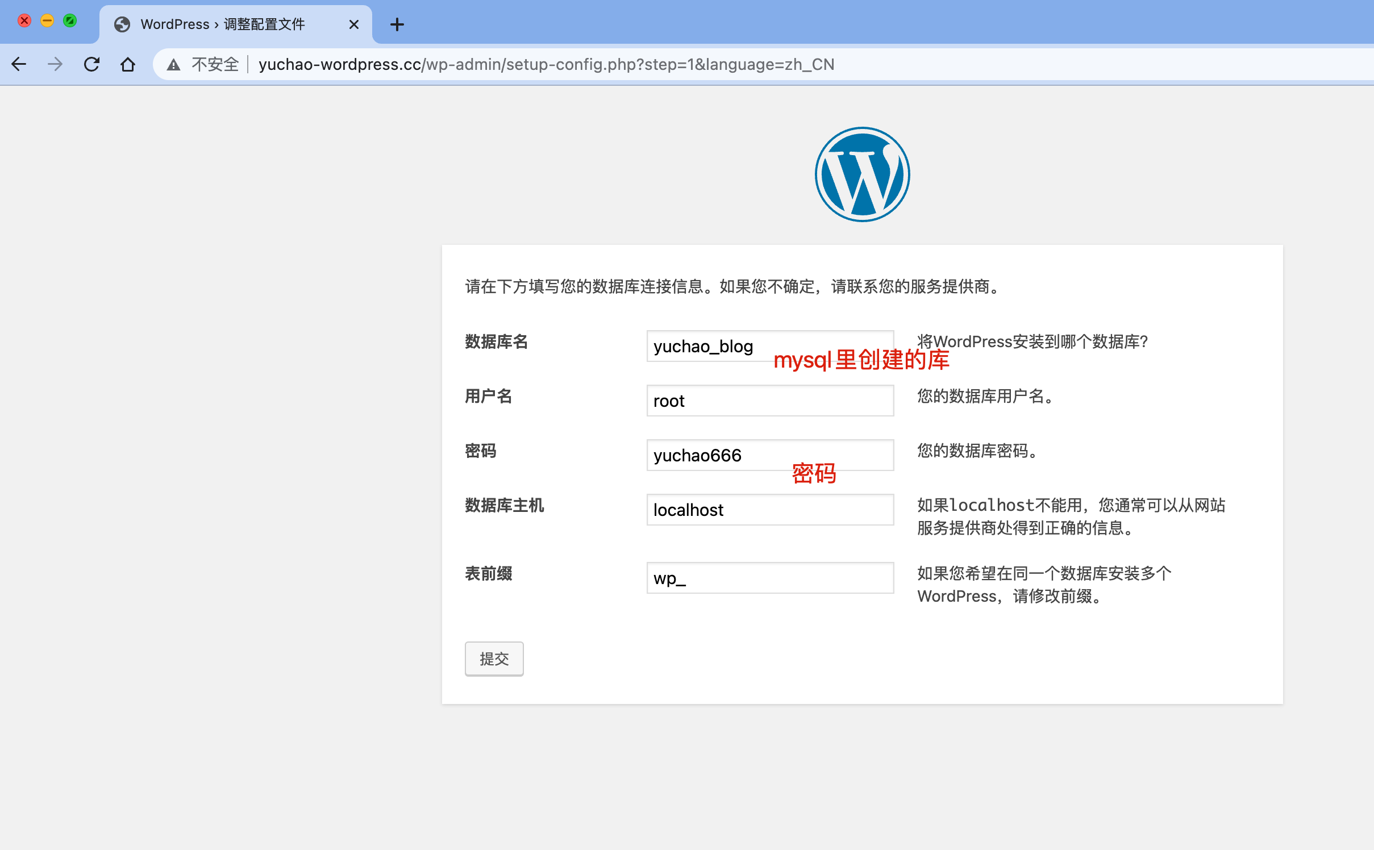Viewport: 1374px width, 850px height.
Task: Click the browser forward arrow
Action: 55,64
